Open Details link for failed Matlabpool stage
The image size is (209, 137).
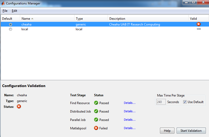129,128
